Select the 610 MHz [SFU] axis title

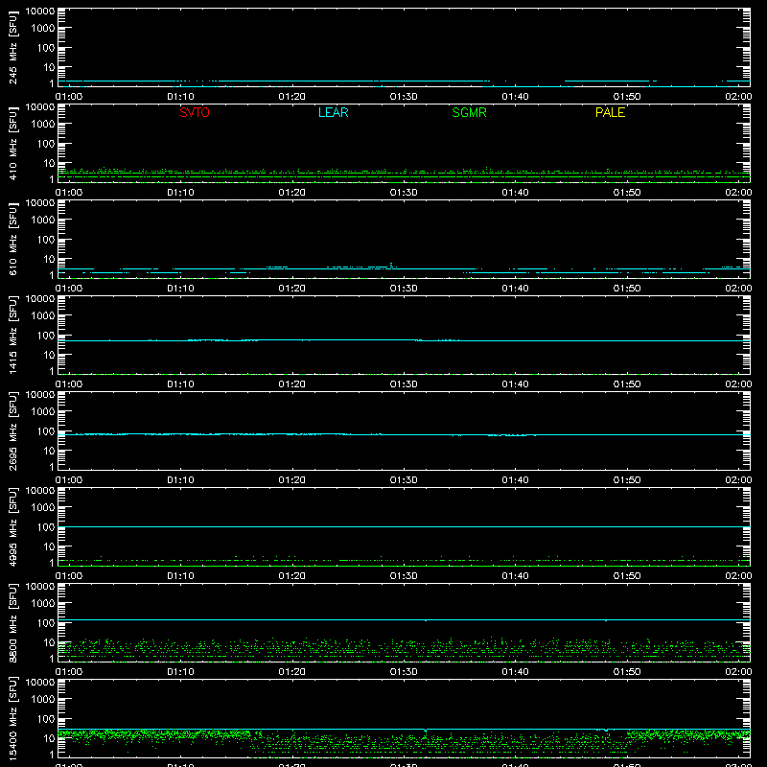(12, 239)
